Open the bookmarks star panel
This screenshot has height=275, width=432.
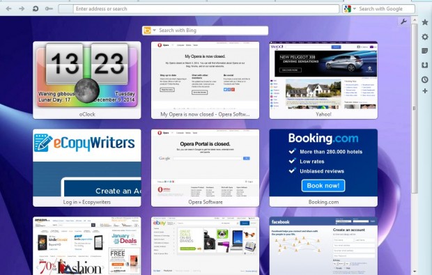pos(425,22)
